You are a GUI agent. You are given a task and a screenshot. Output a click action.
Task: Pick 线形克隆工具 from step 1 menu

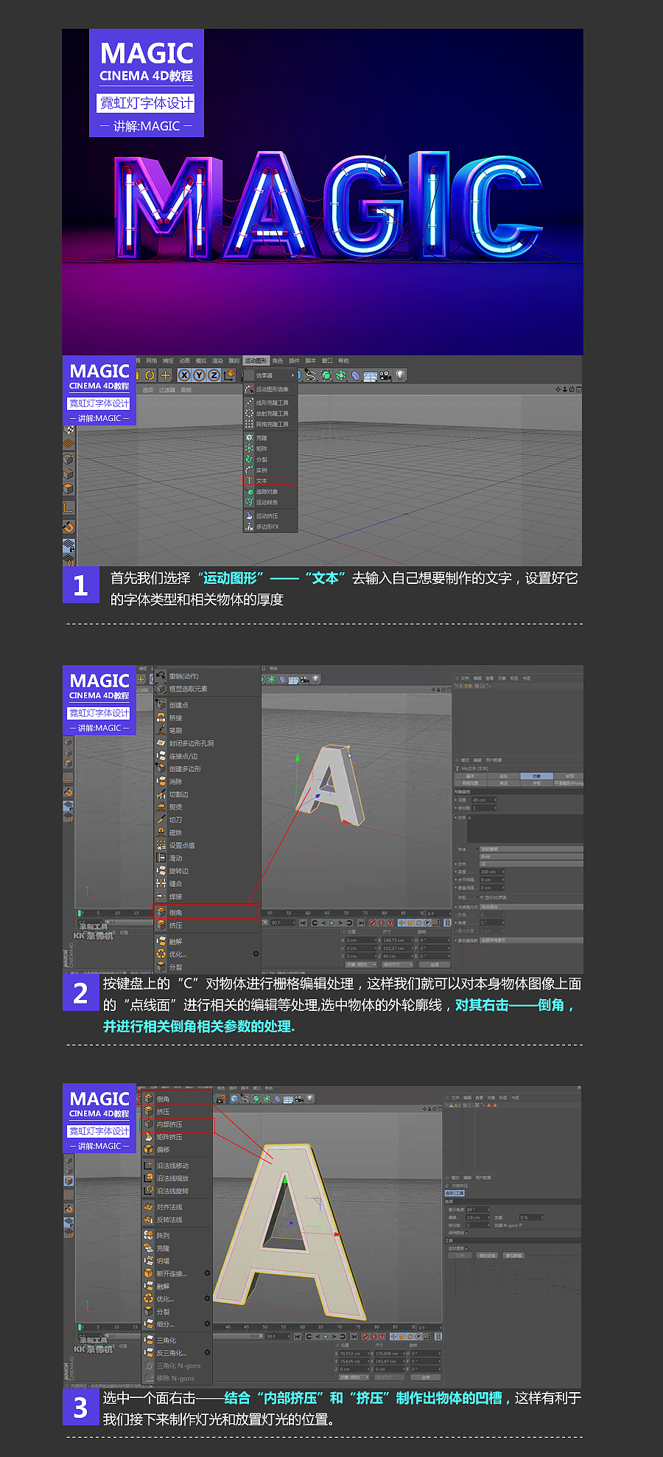click(270, 403)
